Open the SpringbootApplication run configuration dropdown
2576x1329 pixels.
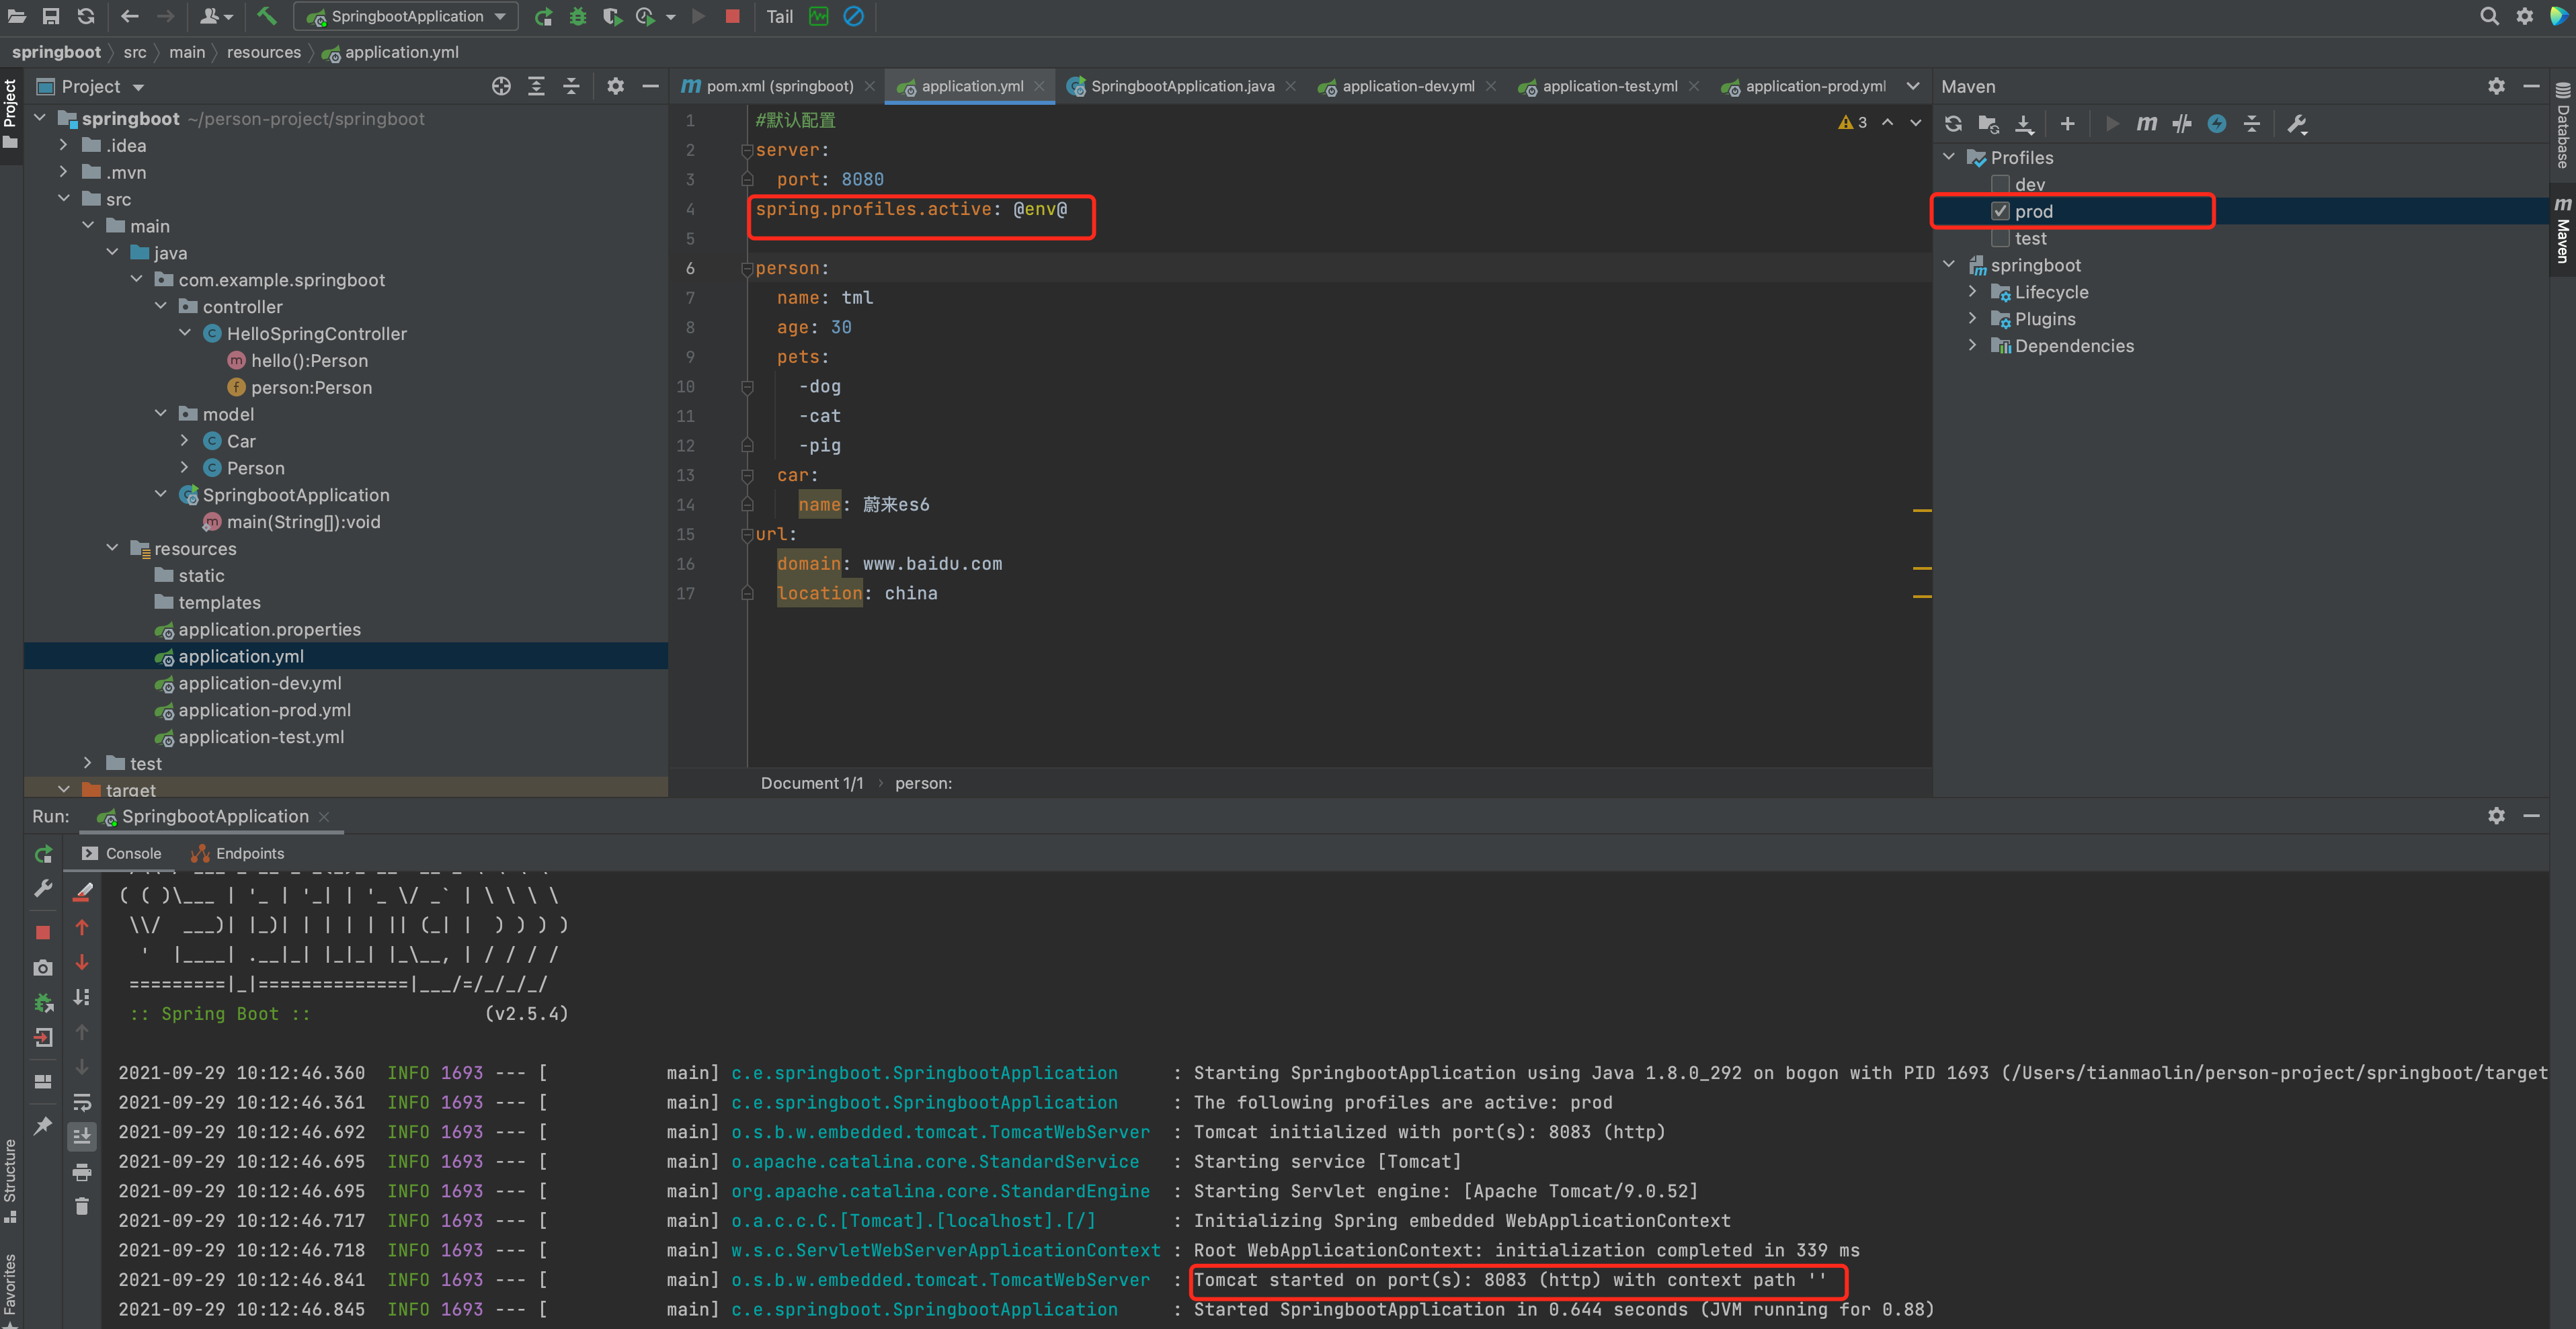pos(500,16)
